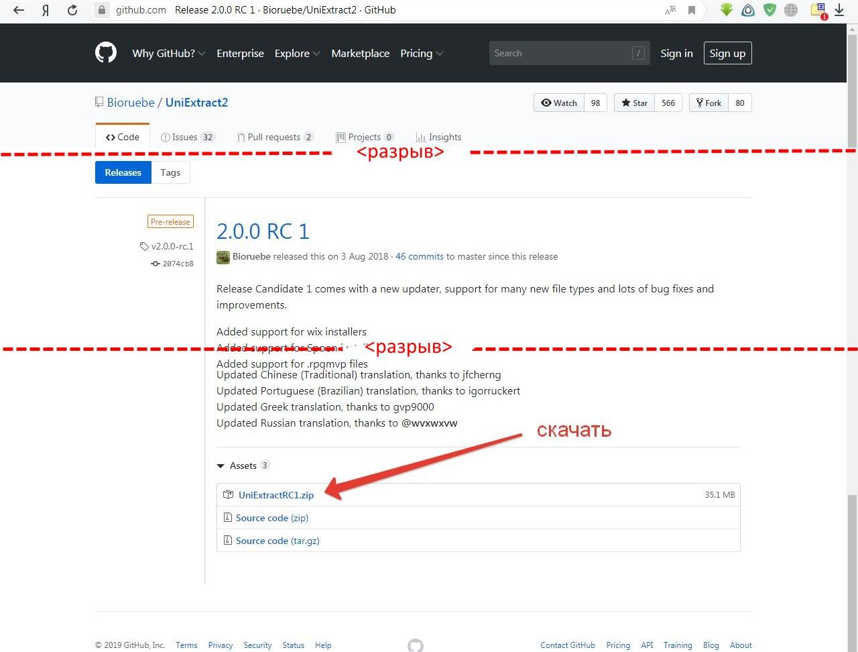Click the Bioruebe avatar next to release info
858x652 pixels.
point(223,257)
